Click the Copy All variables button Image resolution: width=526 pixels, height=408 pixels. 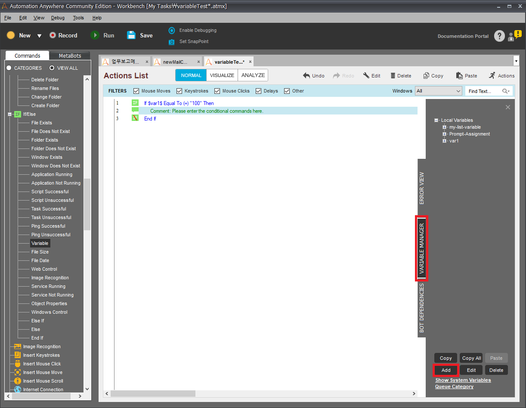click(x=471, y=358)
